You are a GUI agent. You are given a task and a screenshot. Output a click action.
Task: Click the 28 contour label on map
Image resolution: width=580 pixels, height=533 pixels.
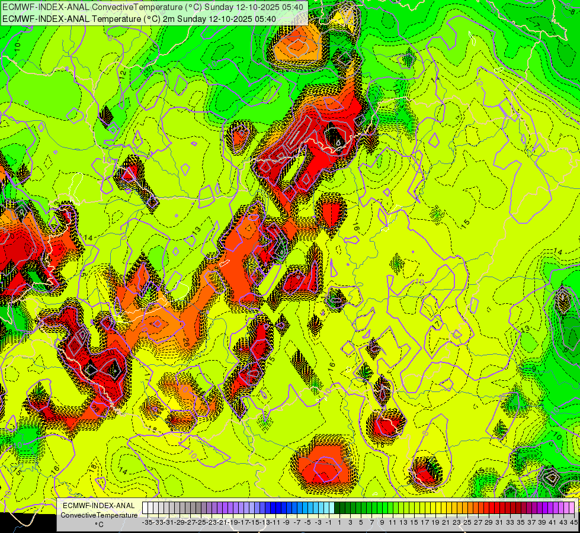coord(95,409)
